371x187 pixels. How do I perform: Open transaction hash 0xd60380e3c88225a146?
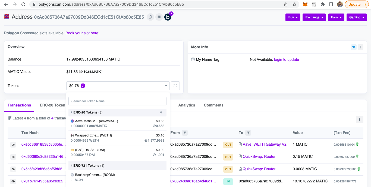(44, 156)
